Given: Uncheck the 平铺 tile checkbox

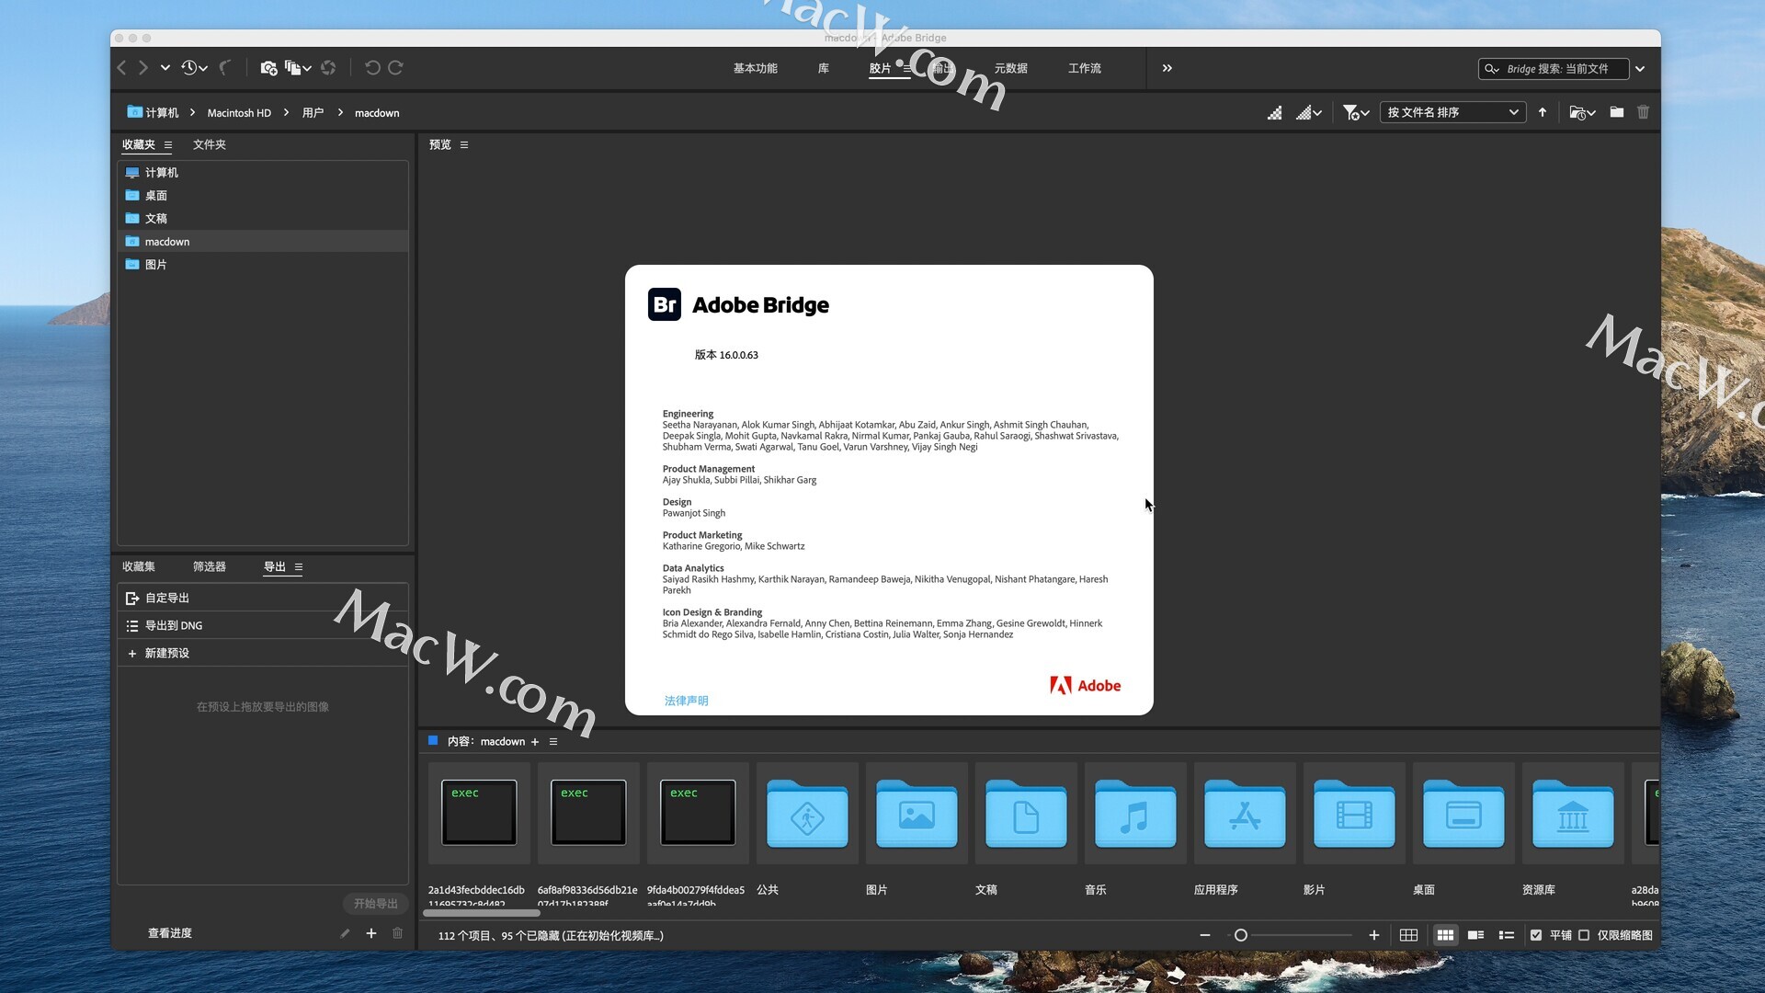Looking at the screenshot, I should click(1536, 935).
